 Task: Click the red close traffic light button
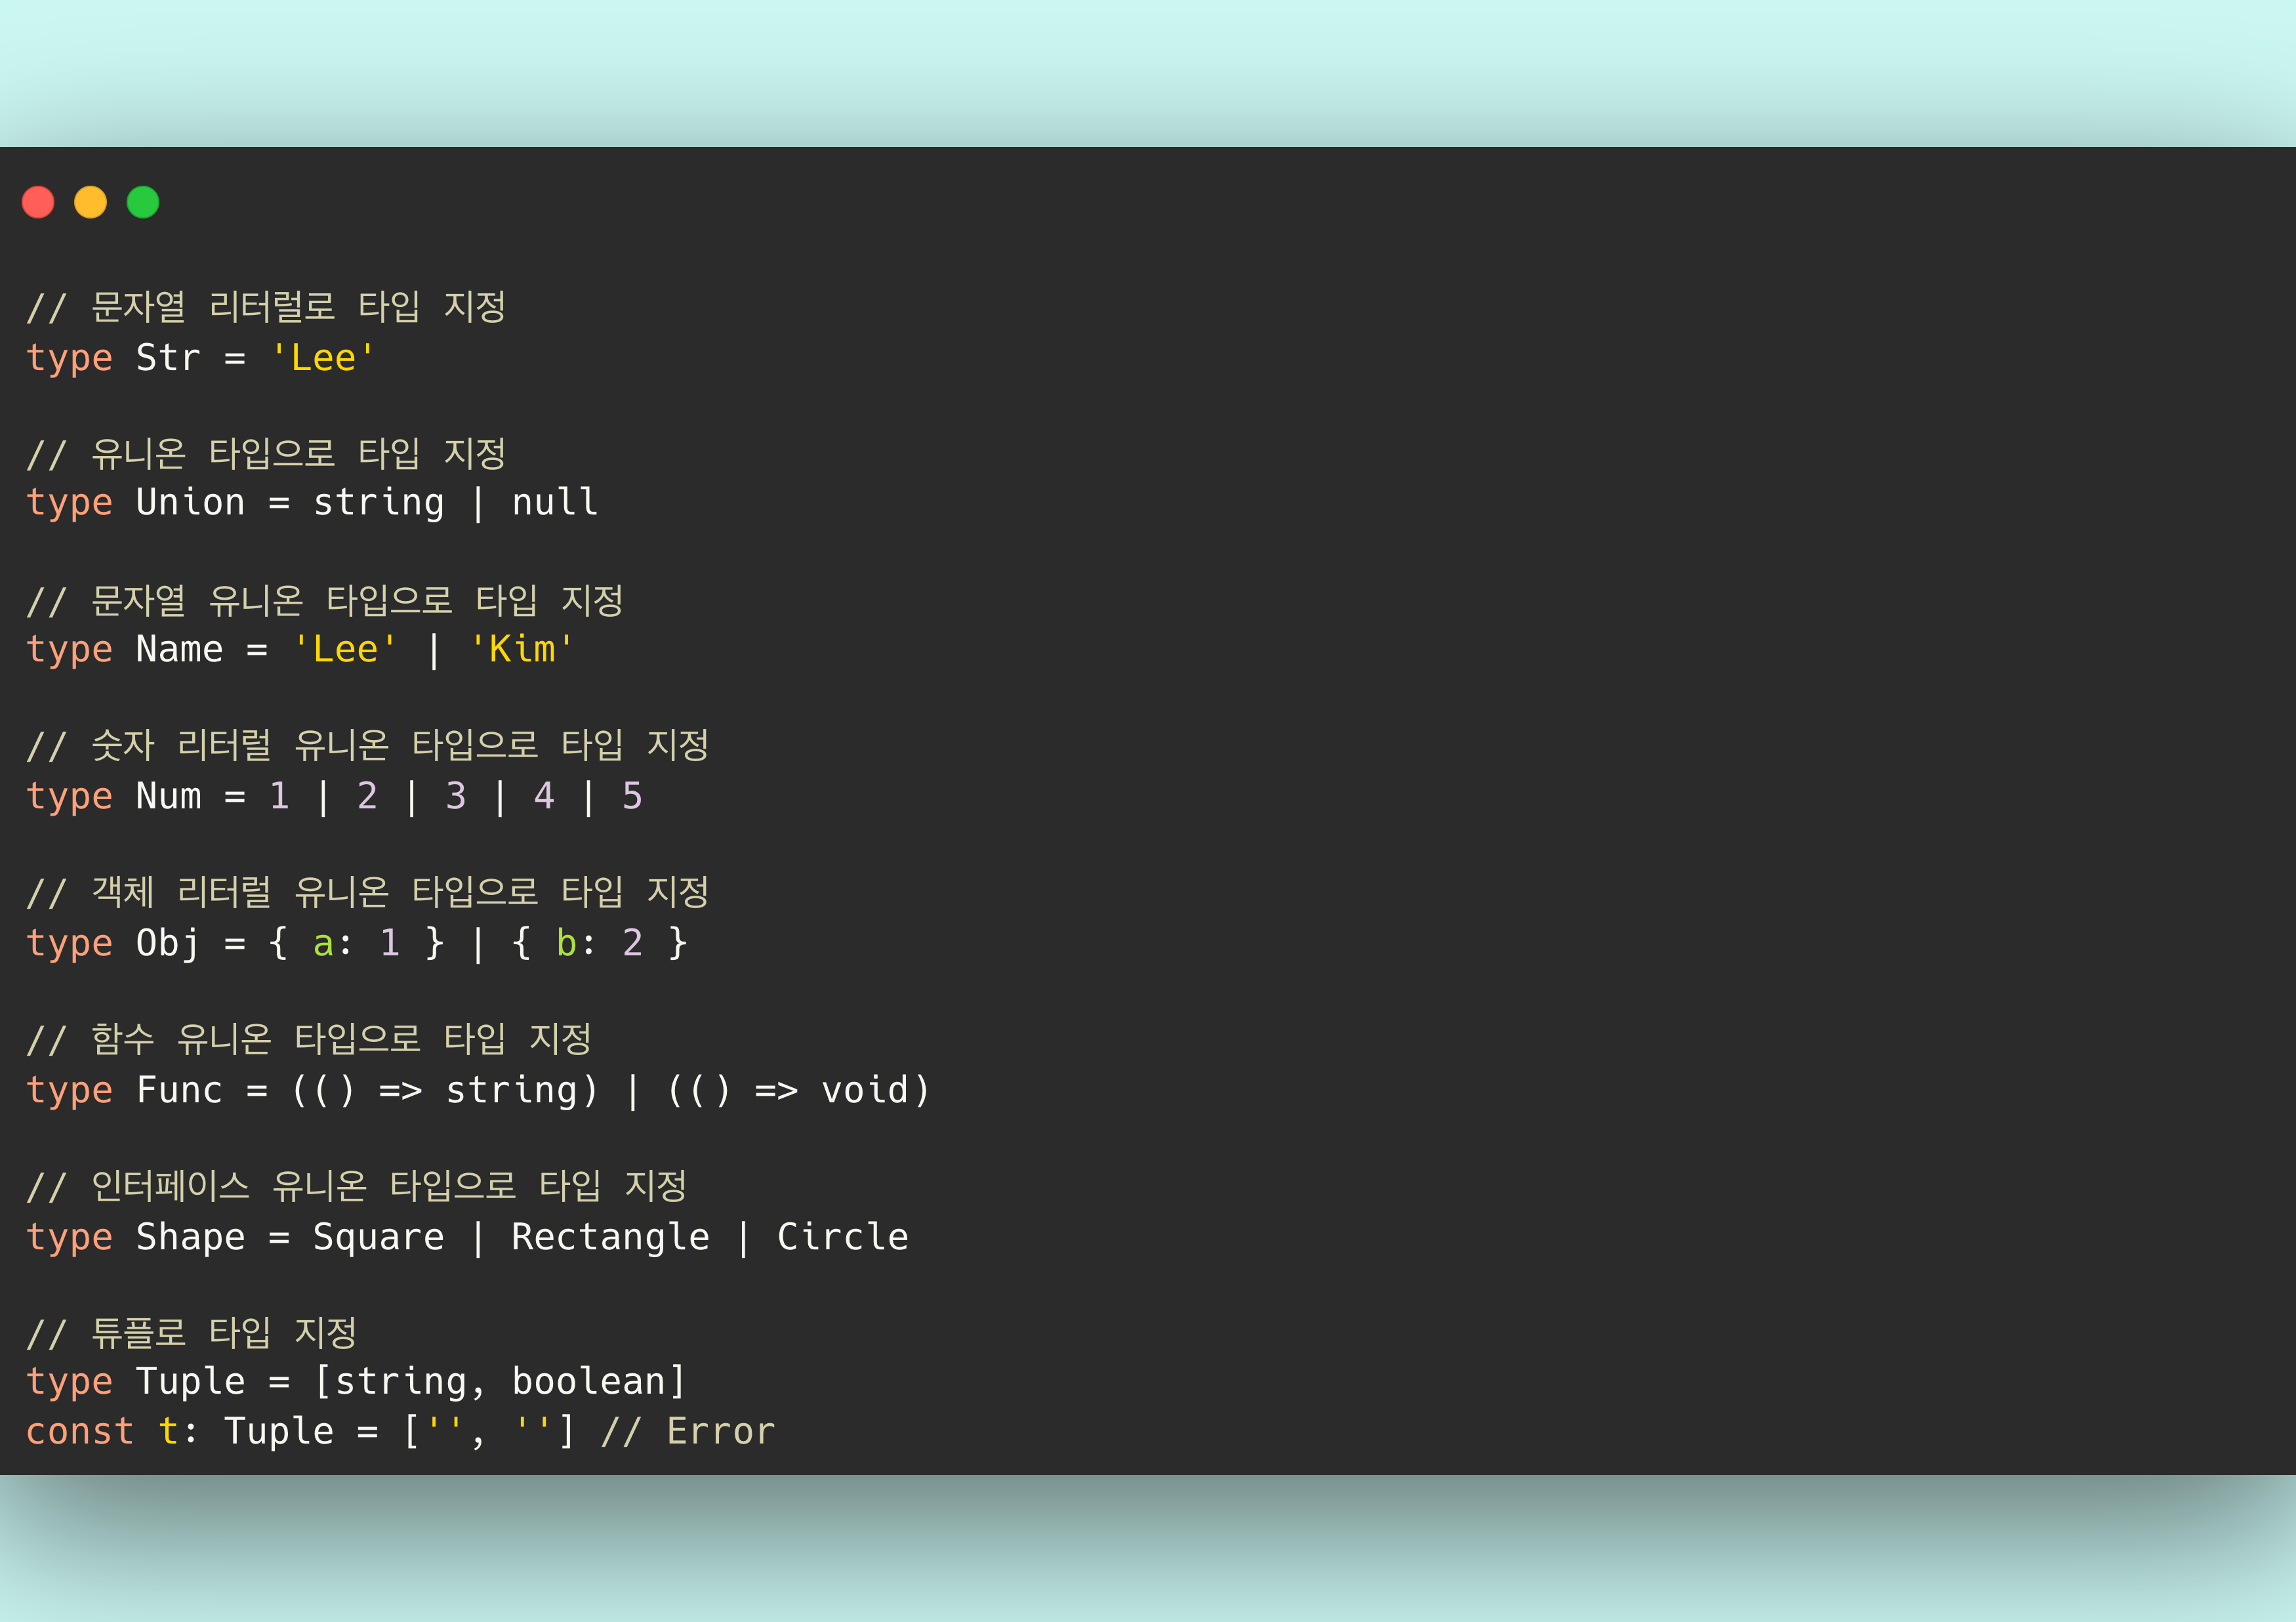pos(39,202)
